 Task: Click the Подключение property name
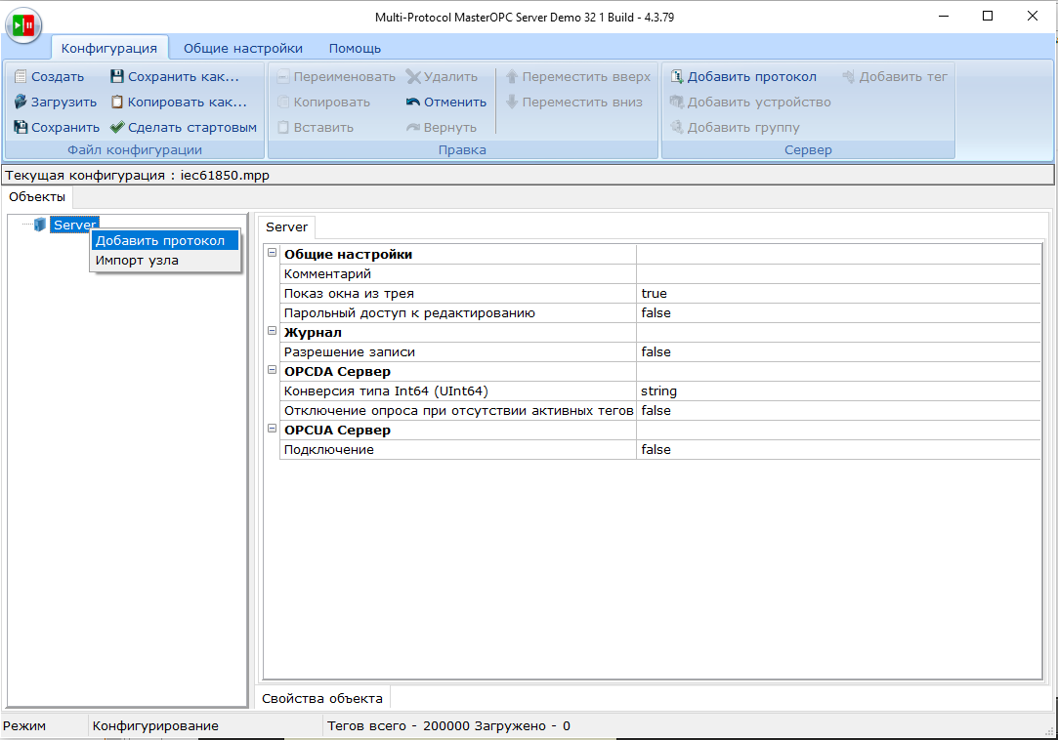[328, 449]
